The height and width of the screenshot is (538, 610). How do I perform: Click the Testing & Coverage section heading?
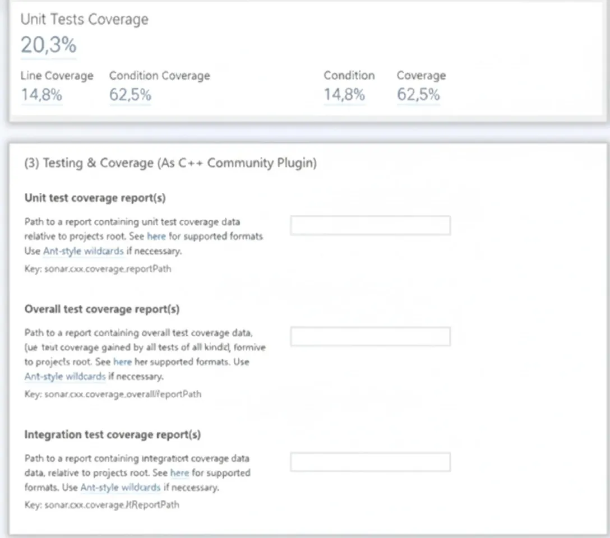[x=170, y=163]
